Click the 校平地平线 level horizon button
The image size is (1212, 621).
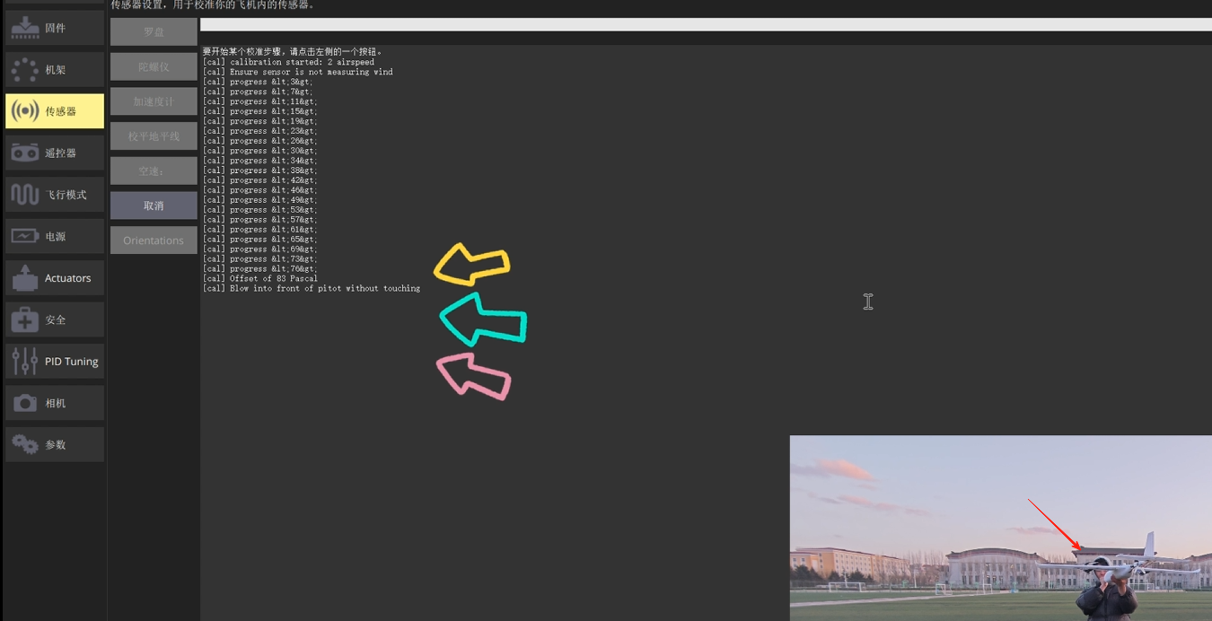[154, 136]
